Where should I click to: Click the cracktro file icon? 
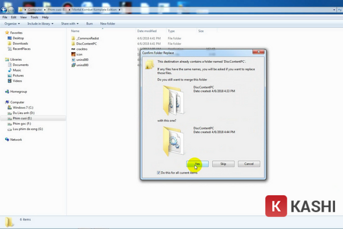point(73,49)
